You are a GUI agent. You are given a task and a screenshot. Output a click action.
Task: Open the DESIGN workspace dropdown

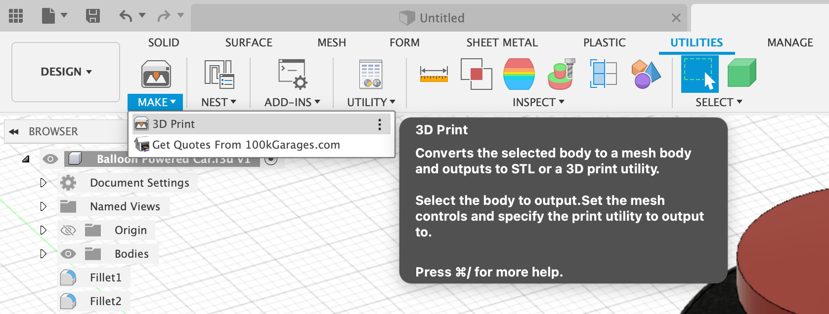(x=66, y=72)
